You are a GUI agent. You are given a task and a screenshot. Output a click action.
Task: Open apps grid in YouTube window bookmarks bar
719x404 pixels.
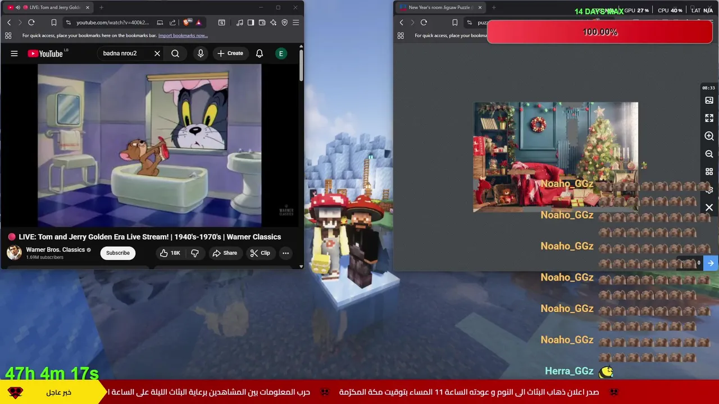tap(8, 35)
